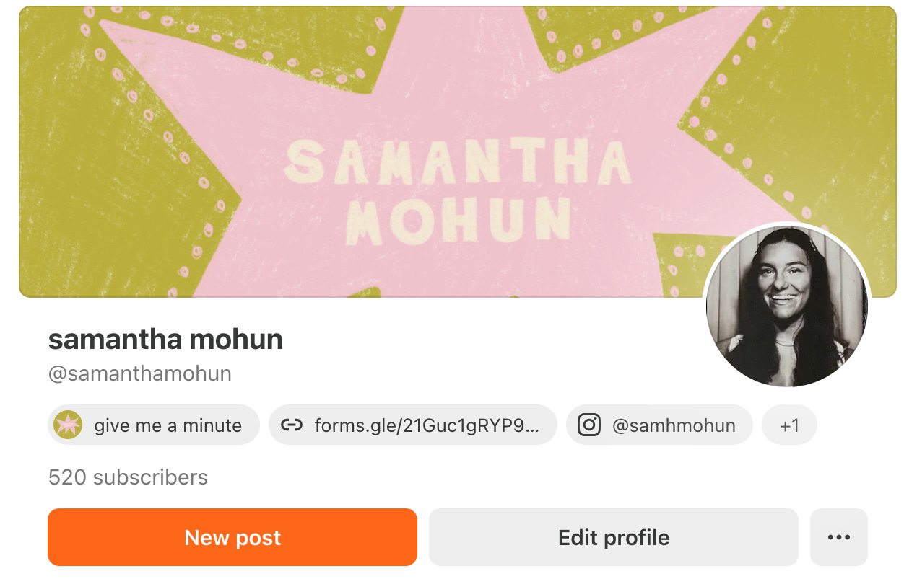
Task: Click the @samanthamohun handle text
Action: point(140,373)
